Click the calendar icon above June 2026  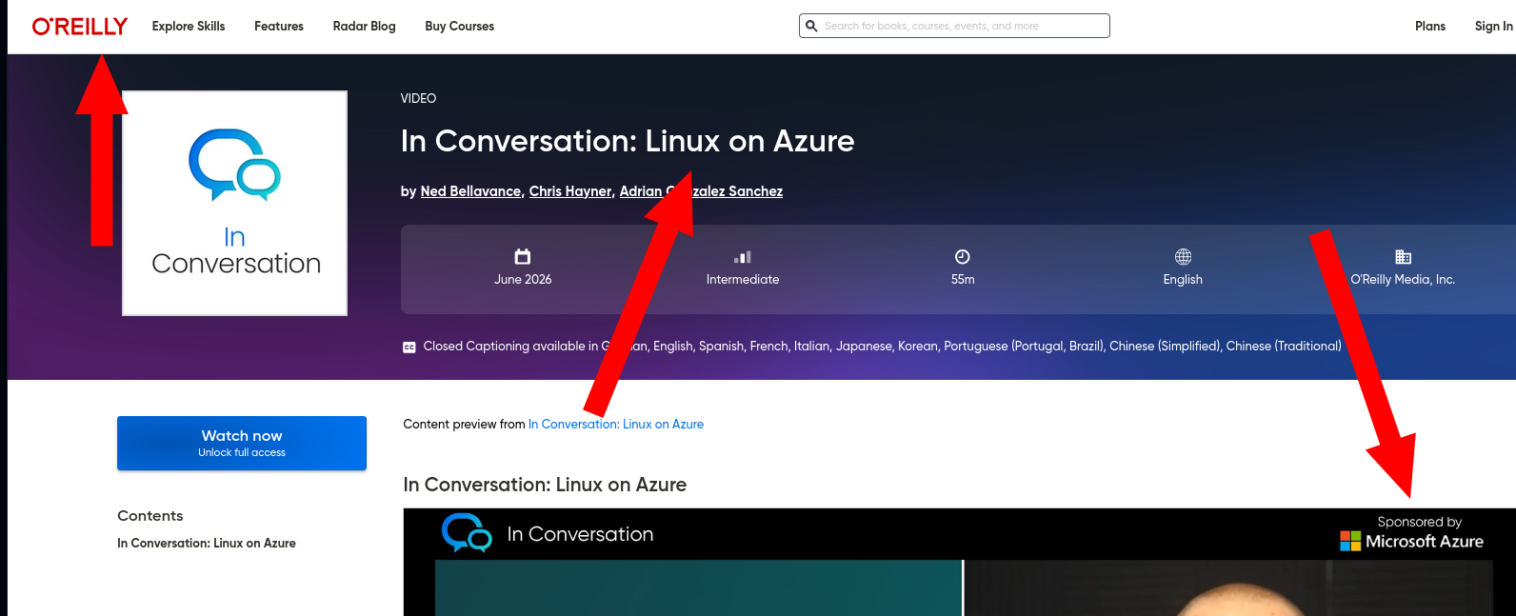coord(523,256)
